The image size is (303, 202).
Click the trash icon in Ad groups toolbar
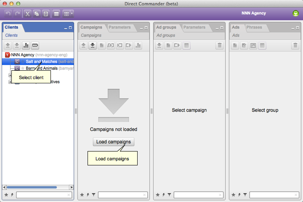click(x=220, y=45)
